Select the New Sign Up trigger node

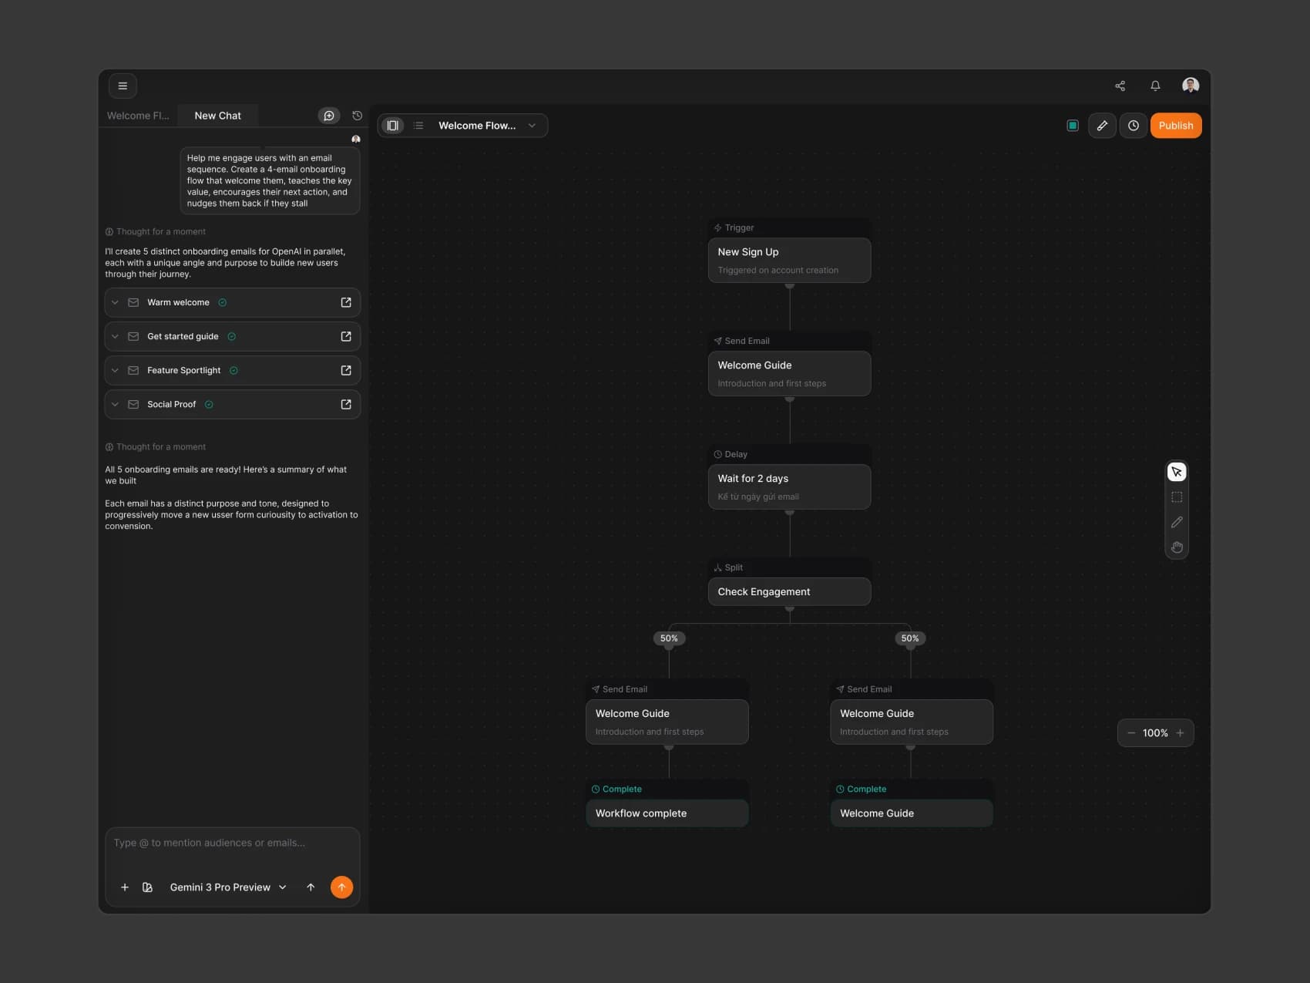coord(789,260)
